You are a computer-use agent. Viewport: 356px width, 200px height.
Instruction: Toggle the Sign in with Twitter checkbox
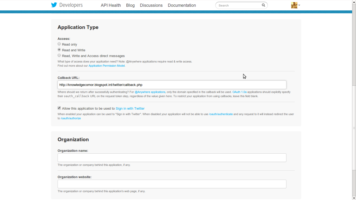point(59,108)
